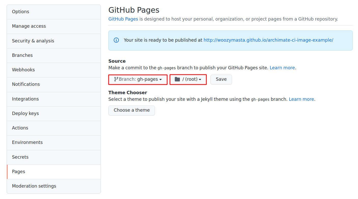Select the Pages sidebar item

pyautogui.click(x=54, y=172)
